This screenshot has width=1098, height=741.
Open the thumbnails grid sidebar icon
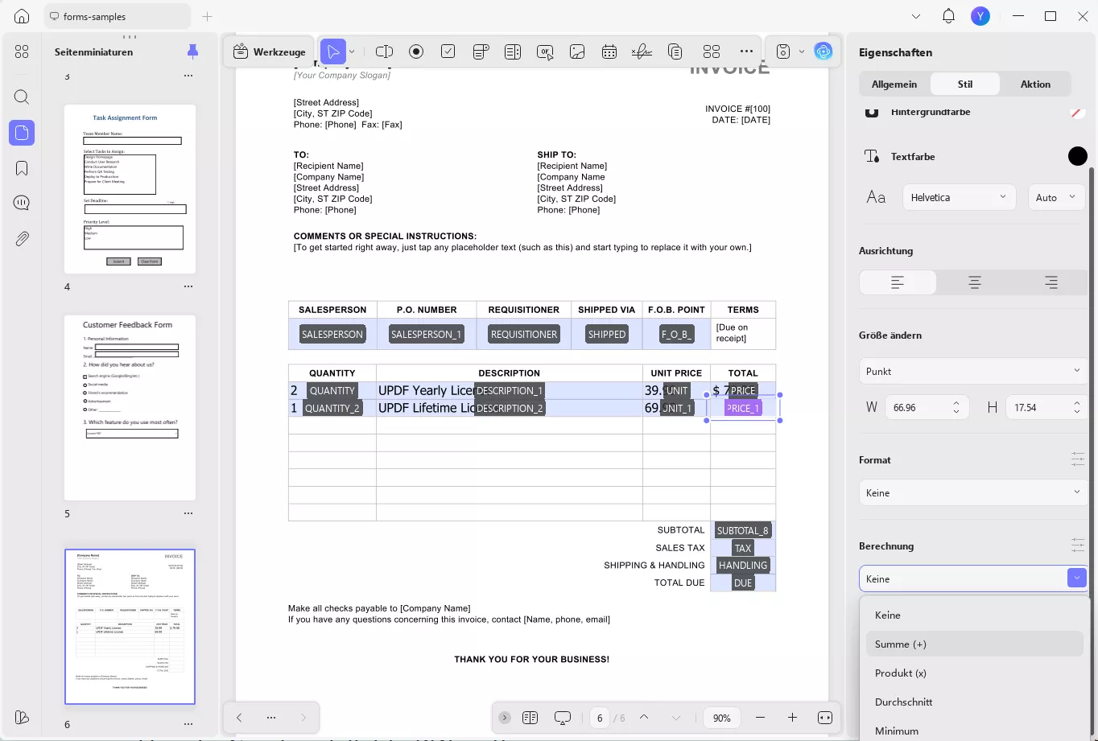pos(22,51)
